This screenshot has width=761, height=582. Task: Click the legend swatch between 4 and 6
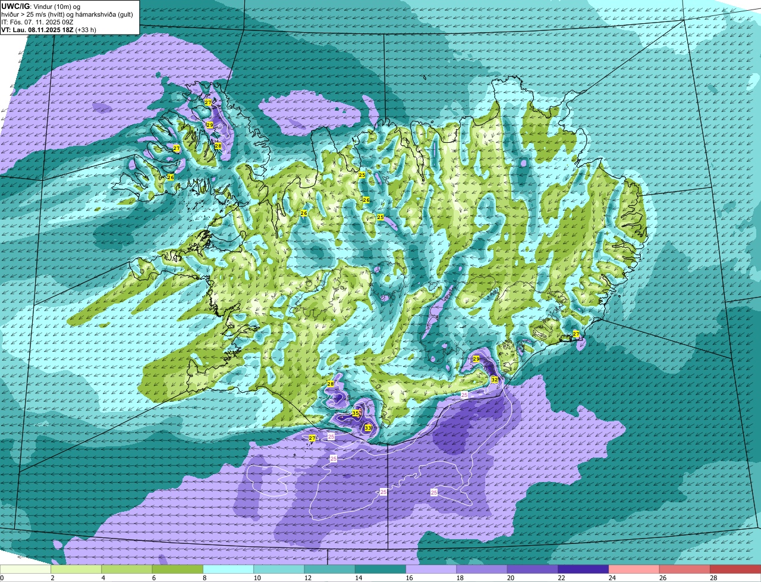click(x=127, y=569)
